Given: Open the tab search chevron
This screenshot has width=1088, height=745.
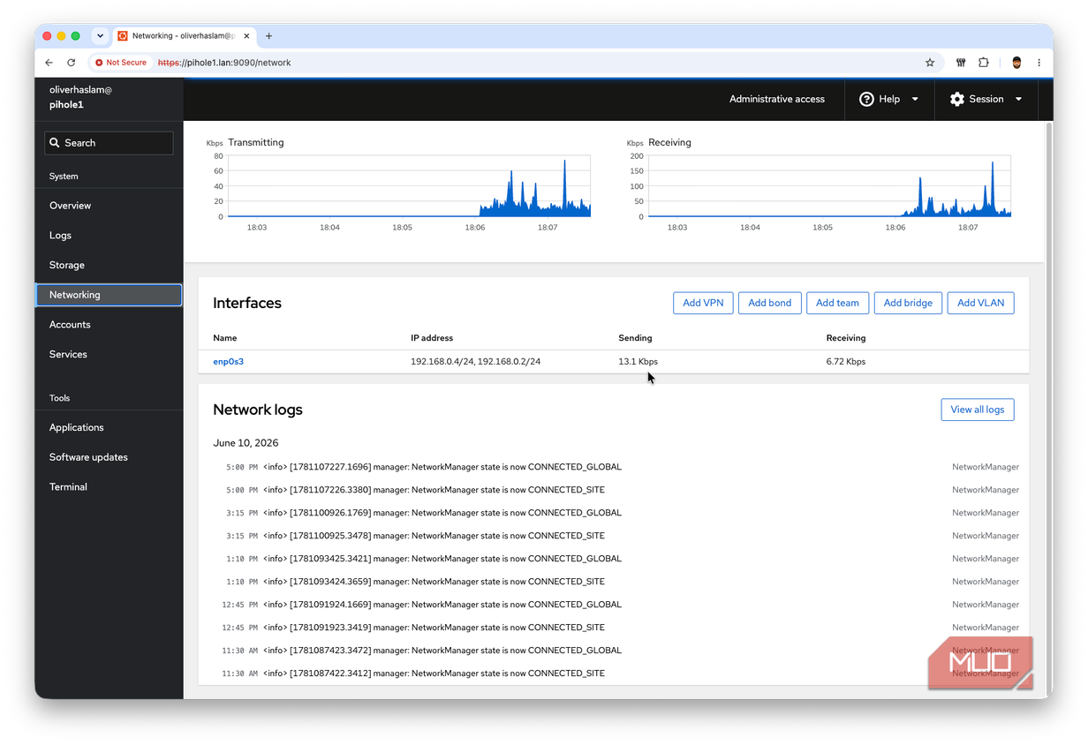Looking at the screenshot, I should pos(100,36).
